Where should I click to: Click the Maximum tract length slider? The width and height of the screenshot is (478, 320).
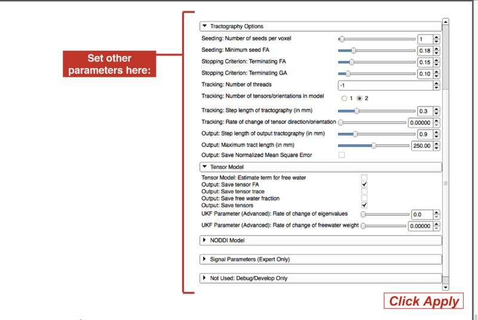373,145
